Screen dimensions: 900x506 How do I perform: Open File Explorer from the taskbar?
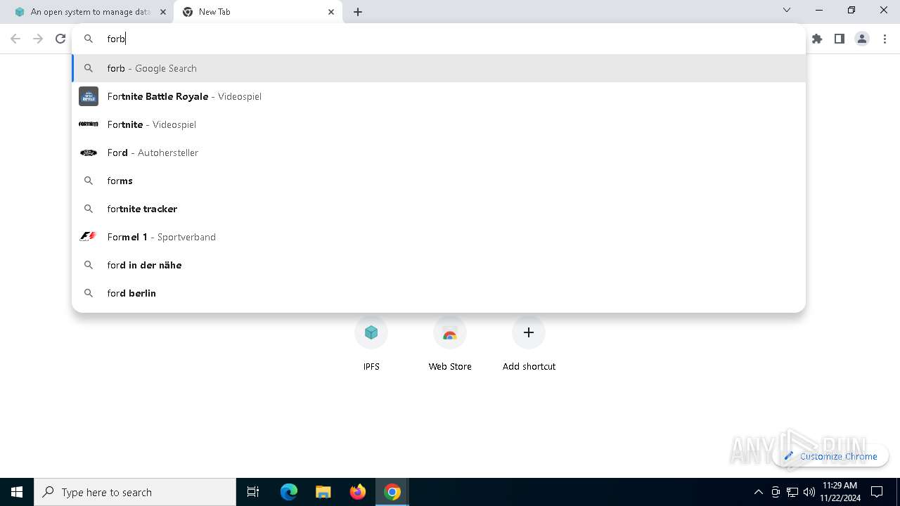pyautogui.click(x=323, y=492)
